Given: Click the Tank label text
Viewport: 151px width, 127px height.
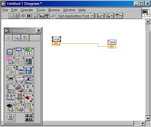Looking at the screenshot, I should [112, 42].
